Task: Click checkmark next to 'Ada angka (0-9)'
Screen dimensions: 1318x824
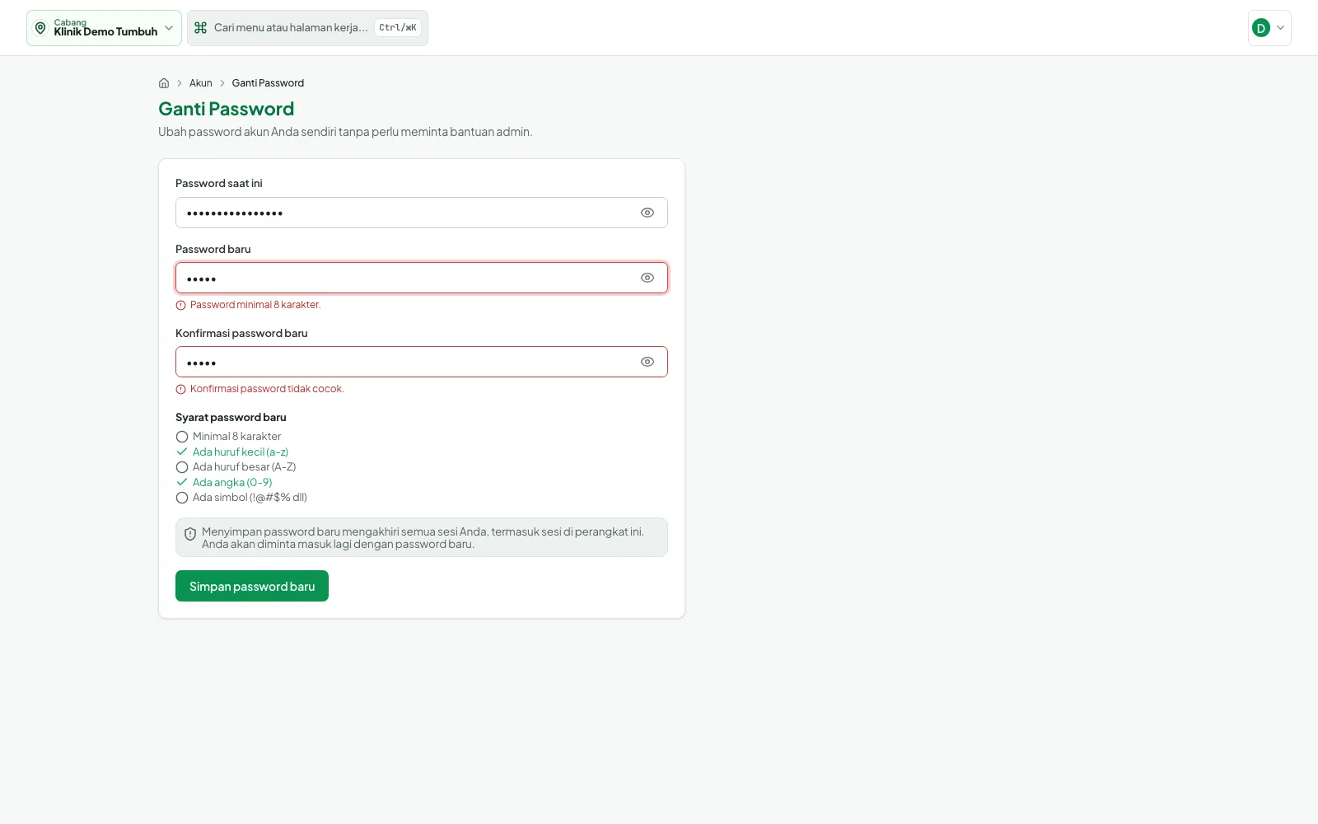Action: (182, 482)
